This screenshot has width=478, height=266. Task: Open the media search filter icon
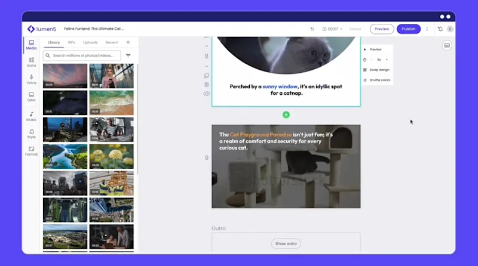coord(128,55)
